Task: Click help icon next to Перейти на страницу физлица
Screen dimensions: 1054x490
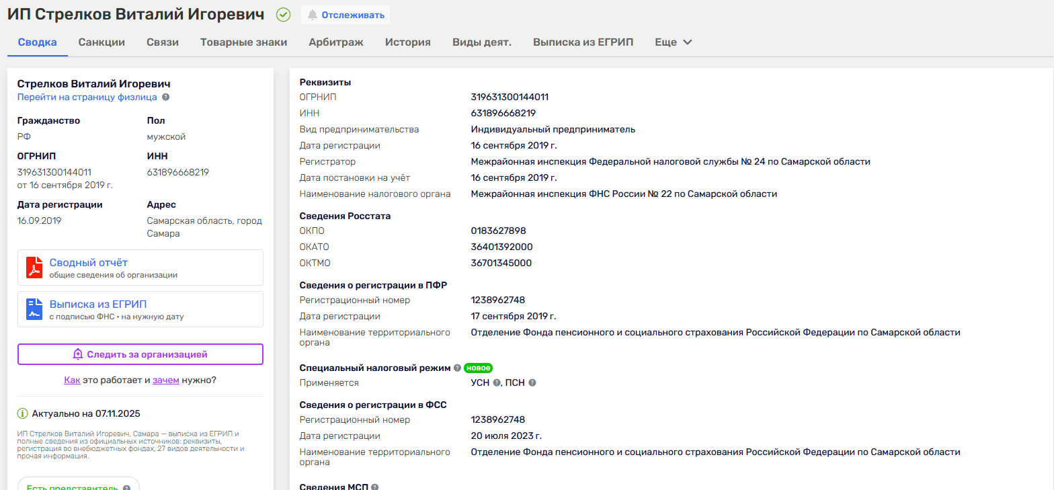Action: (165, 97)
